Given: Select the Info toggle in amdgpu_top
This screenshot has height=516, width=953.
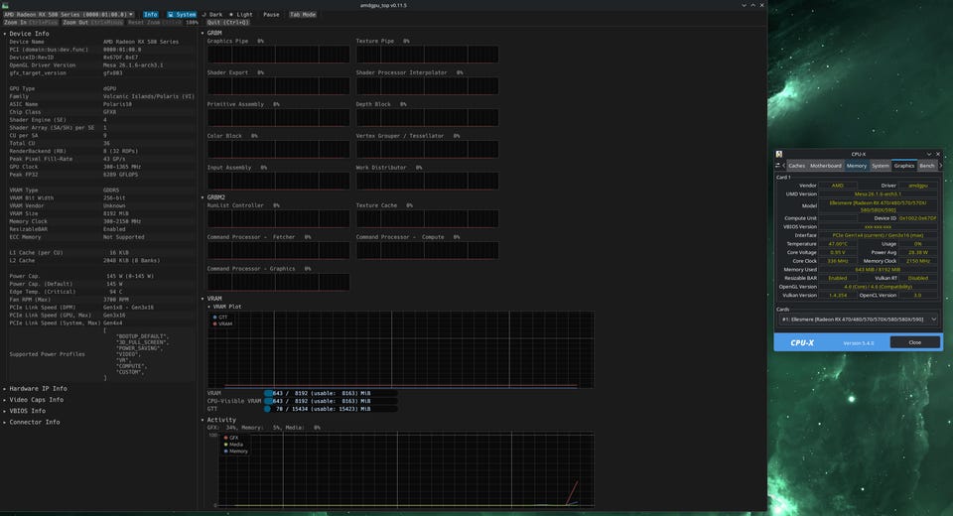Looking at the screenshot, I should [150, 14].
